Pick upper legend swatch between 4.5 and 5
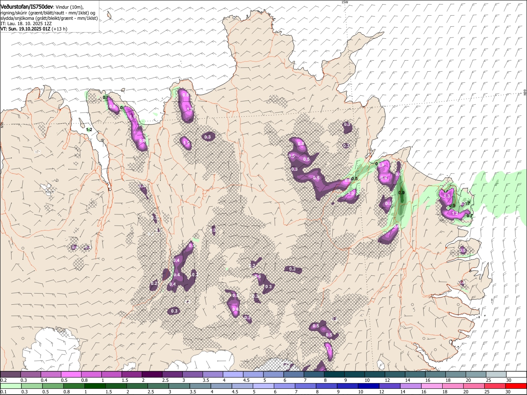Viewport: 527px width, 395px height. 253,374
